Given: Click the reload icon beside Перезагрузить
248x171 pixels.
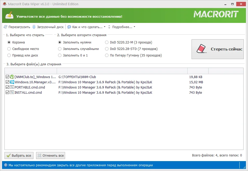Looking at the screenshot, I should pyautogui.click(x=5, y=27).
